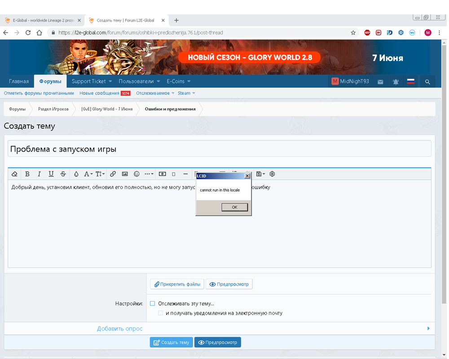This screenshot has width=449, height=359.
Task: Click the strikethrough formatting icon
Action: click(63, 174)
